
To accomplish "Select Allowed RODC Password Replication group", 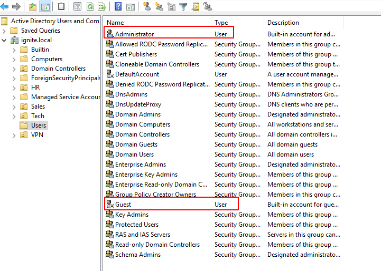I will pos(161,44).
